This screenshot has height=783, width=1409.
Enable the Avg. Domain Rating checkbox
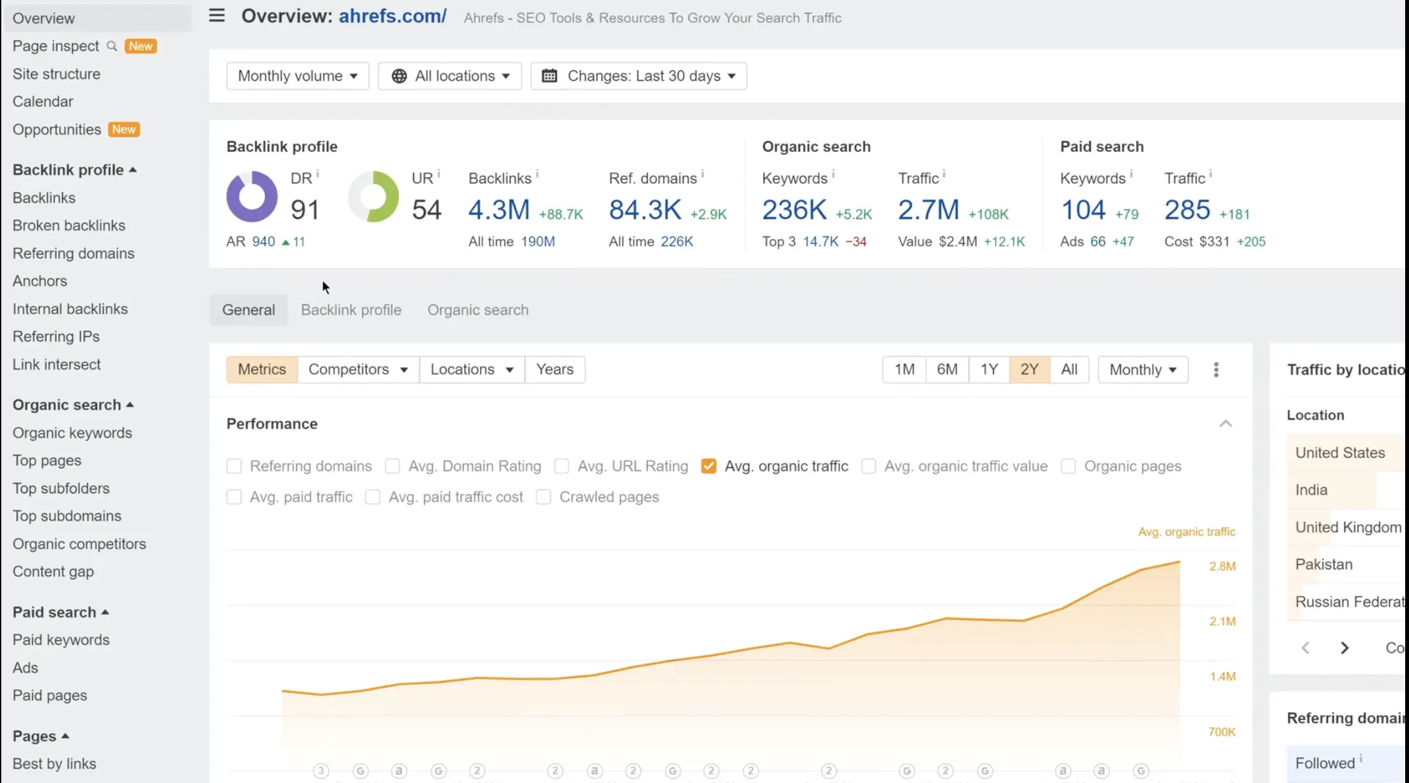click(393, 466)
